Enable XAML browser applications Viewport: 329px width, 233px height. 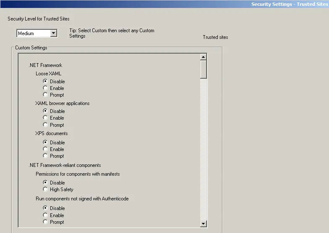(45, 118)
